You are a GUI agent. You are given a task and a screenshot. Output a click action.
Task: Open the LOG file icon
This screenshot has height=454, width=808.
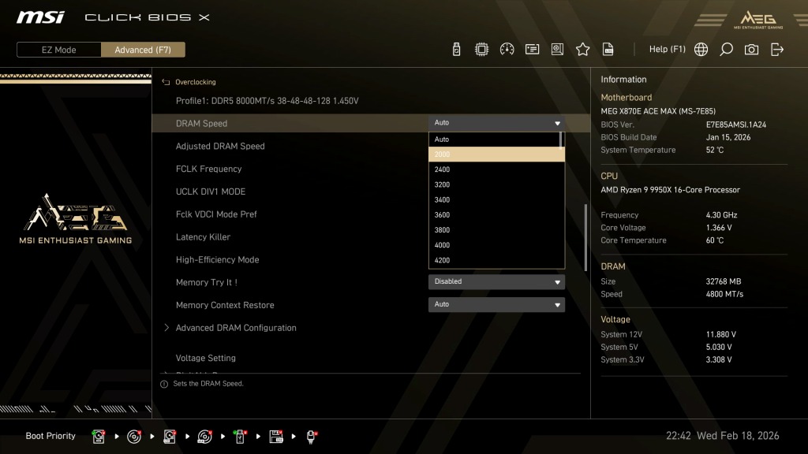coord(608,50)
